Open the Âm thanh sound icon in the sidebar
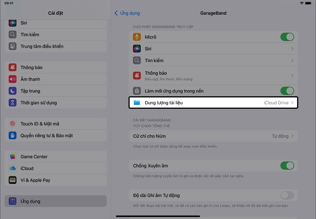Image resolution: width=316 pixels, height=219 pixels. pyautogui.click(x=12, y=79)
